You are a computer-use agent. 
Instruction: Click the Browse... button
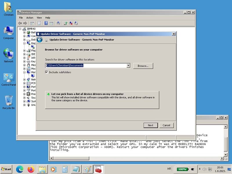pos(143,66)
